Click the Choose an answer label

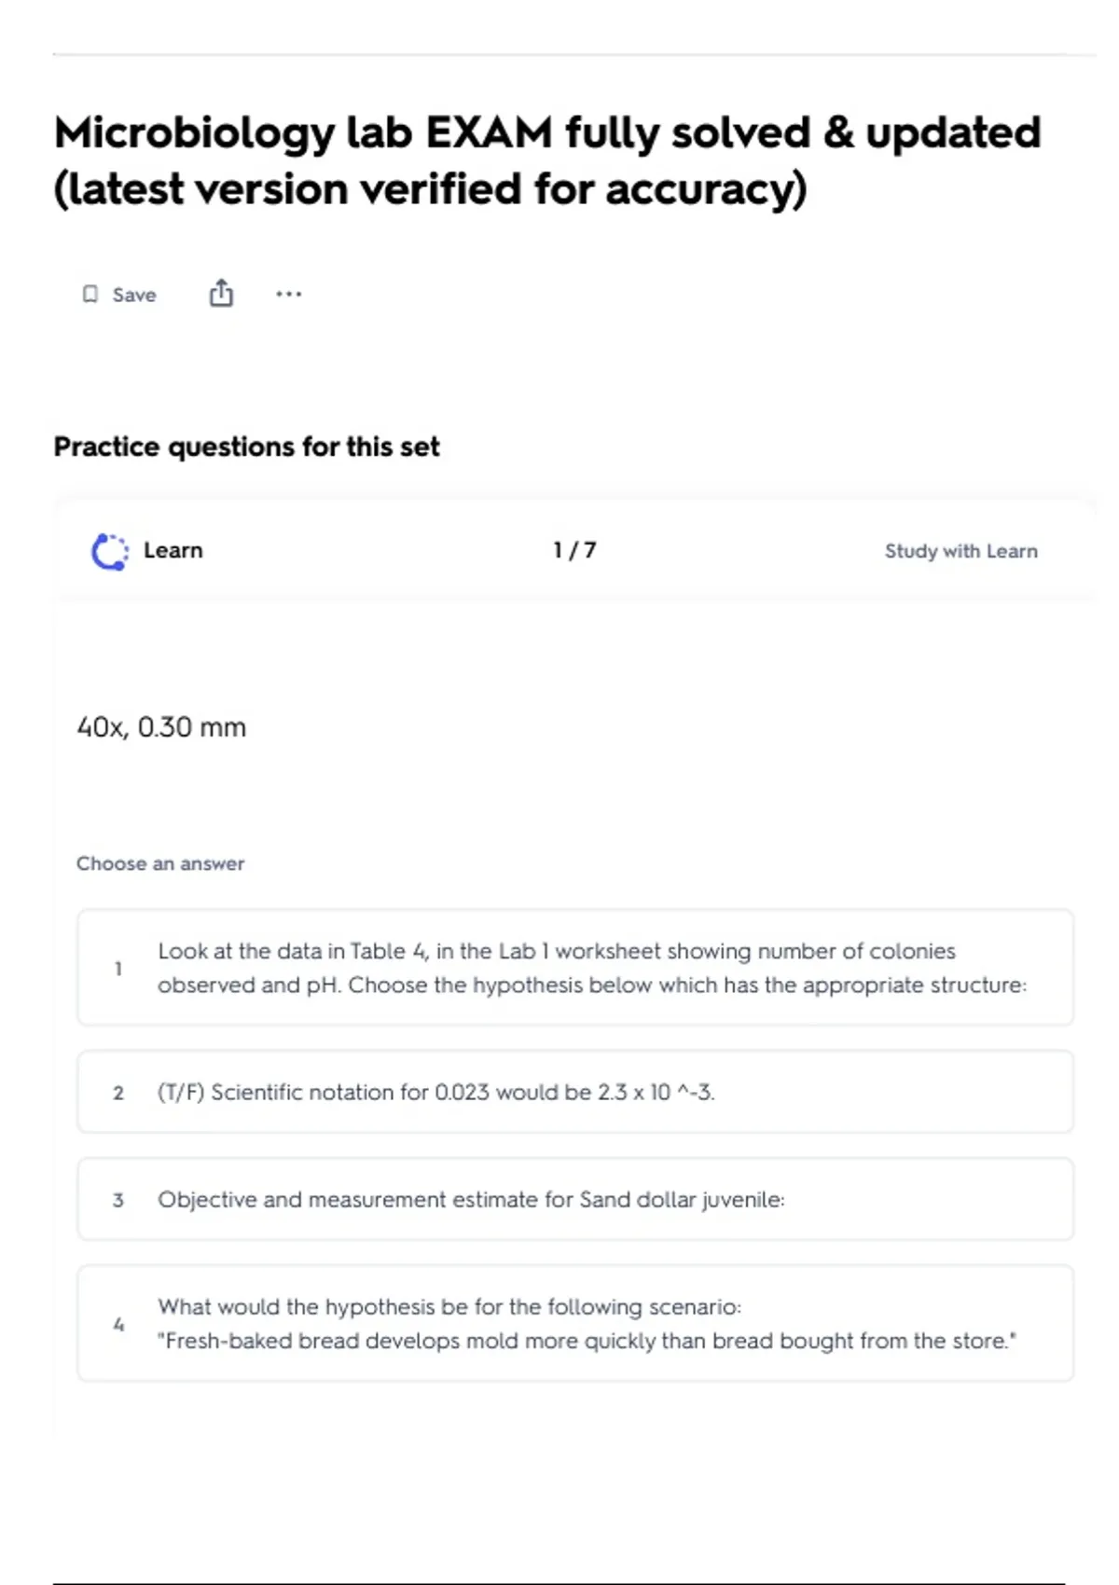click(160, 863)
